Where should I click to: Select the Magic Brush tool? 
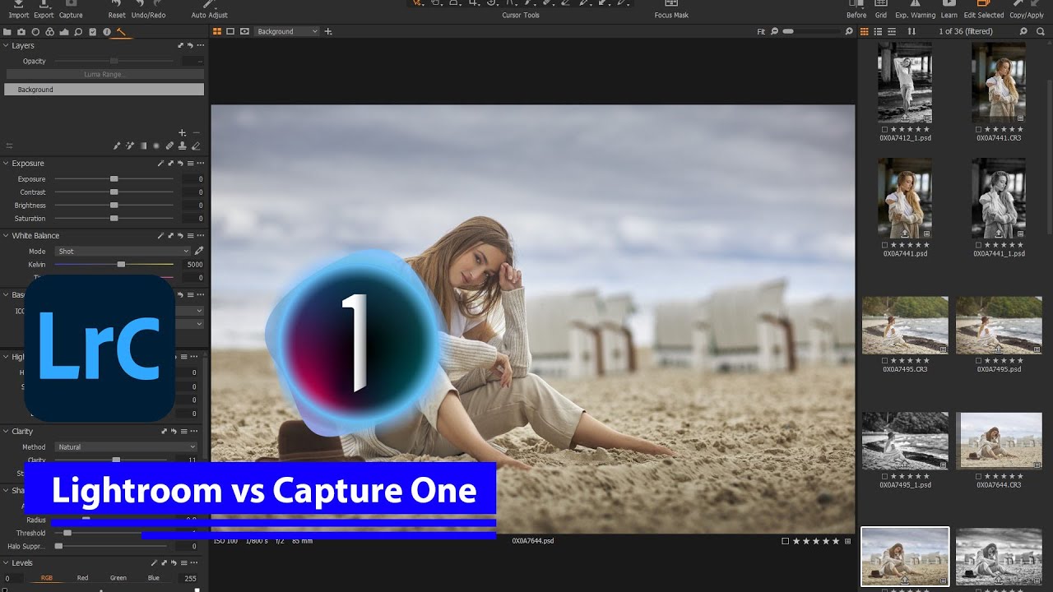point(130,146)
